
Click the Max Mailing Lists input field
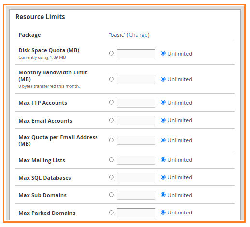tap(136, 160)
